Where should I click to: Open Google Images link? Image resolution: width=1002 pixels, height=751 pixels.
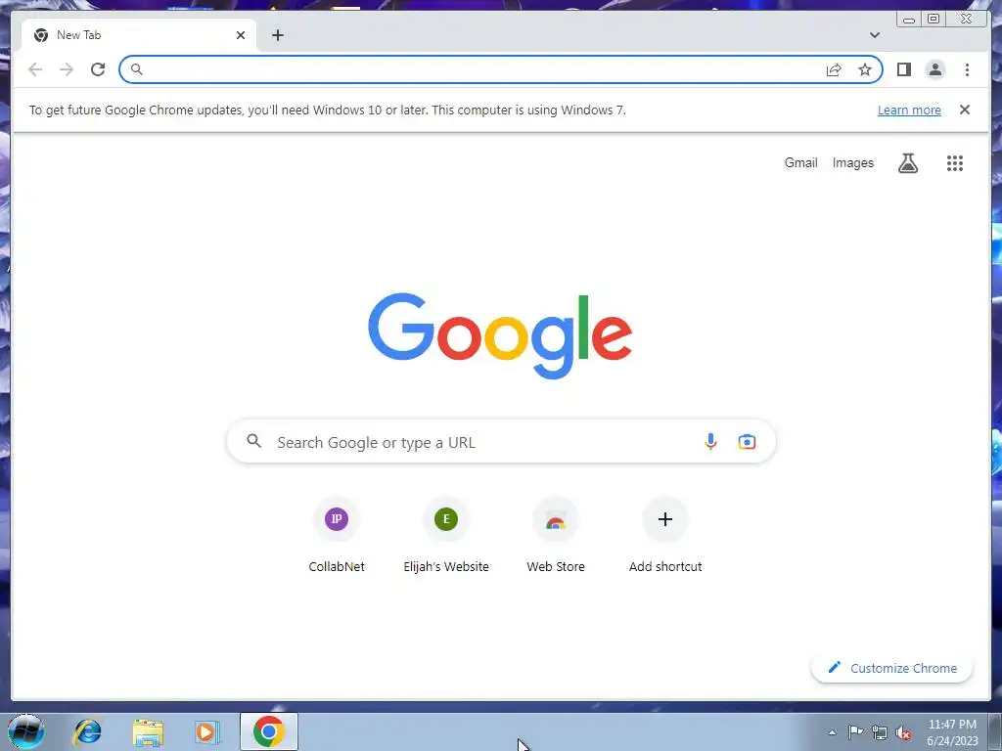click(852, 163)
